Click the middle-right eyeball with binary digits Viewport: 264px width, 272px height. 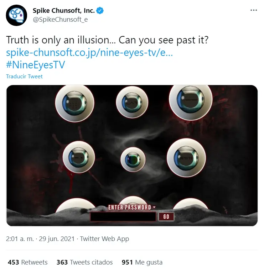pyautogui.click(x=186, y=158)
